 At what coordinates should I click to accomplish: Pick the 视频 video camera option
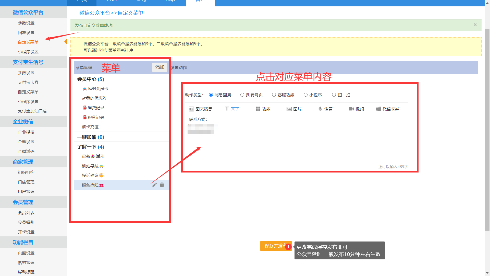click(351, 109)
